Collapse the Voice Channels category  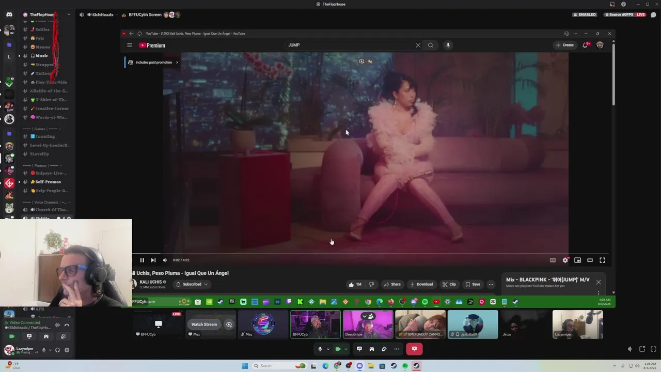46,202
